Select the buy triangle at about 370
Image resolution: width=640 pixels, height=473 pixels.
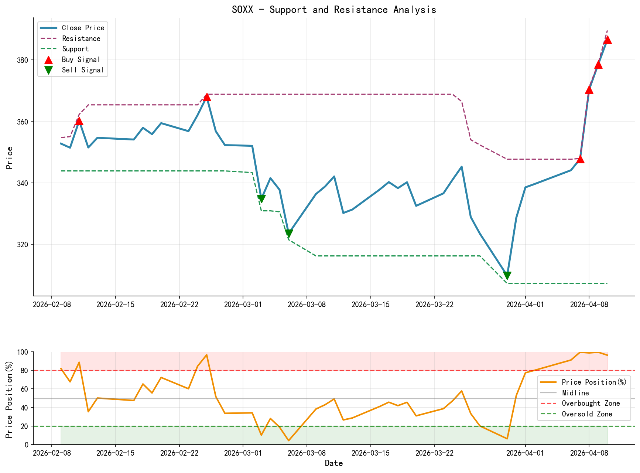tap(589, 90)
